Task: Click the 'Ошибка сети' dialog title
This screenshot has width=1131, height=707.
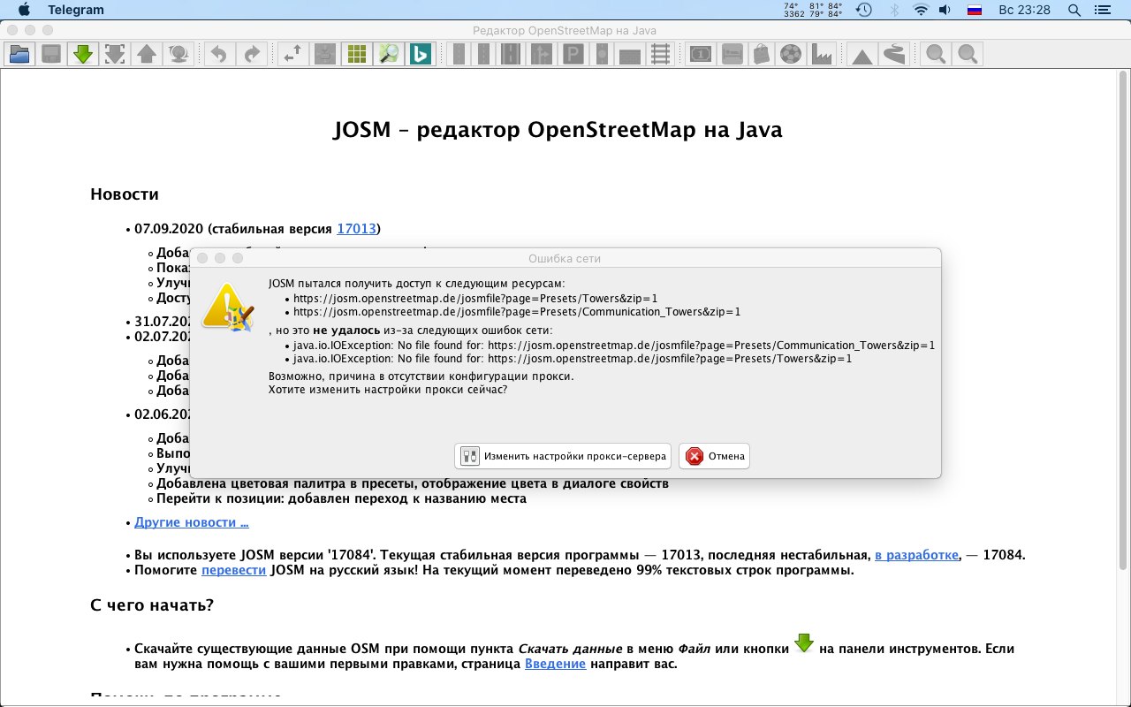Action: point(565,258)
